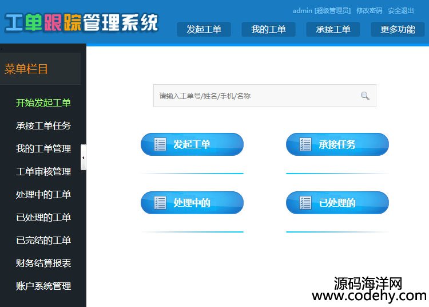Click the list icon on 承接任务 button
The width and height of the screenshot is (429, 307).
305,144
